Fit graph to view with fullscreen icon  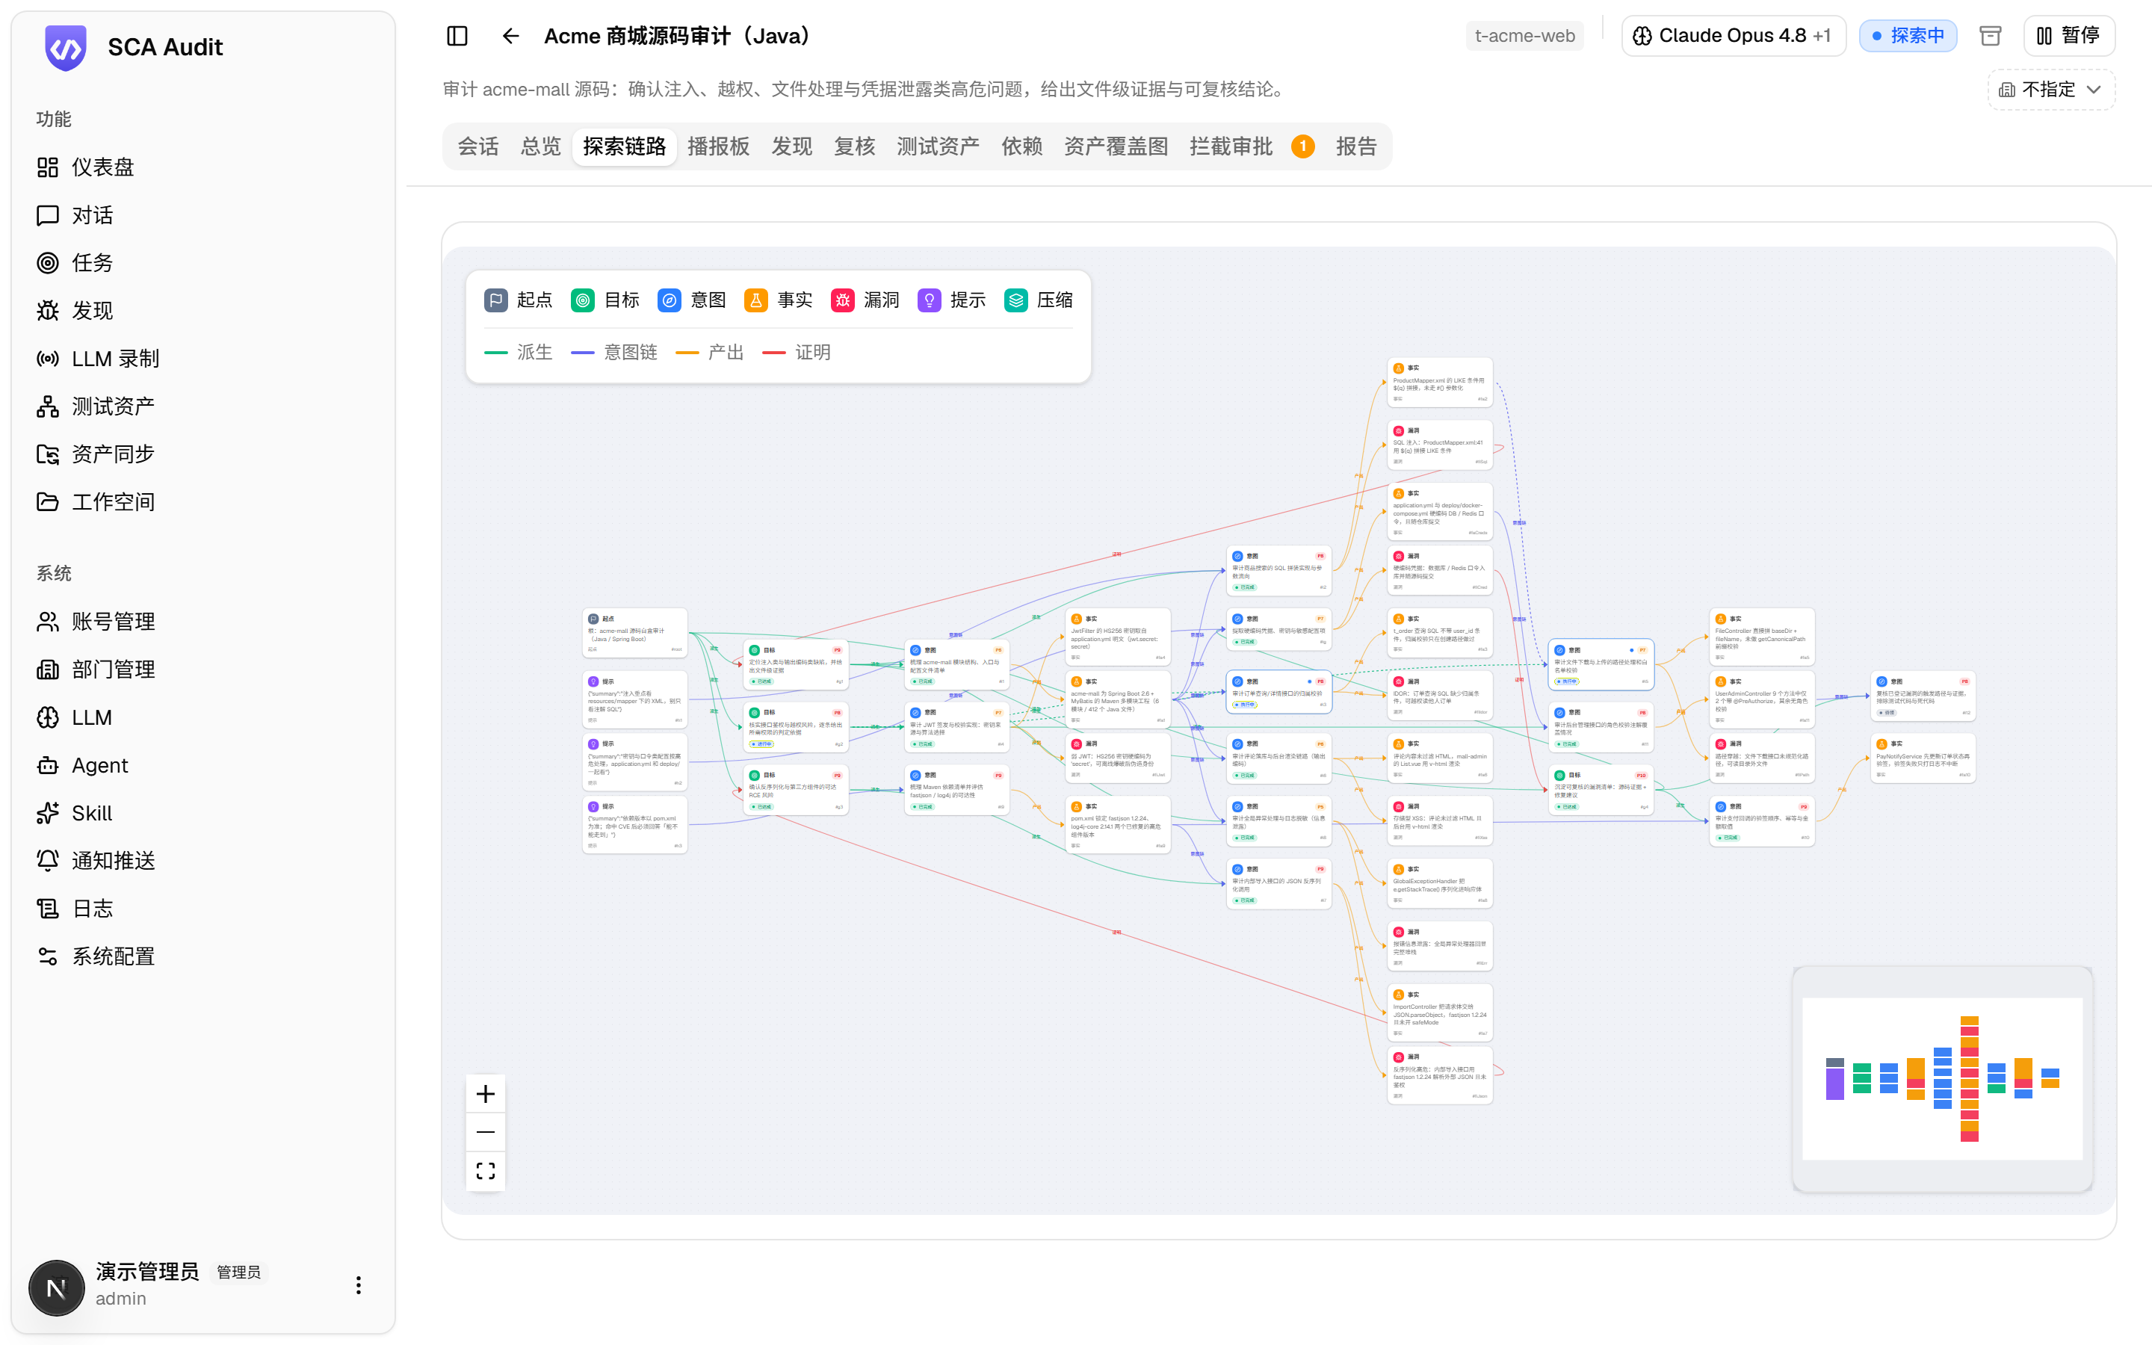[x=486, y=1171]
